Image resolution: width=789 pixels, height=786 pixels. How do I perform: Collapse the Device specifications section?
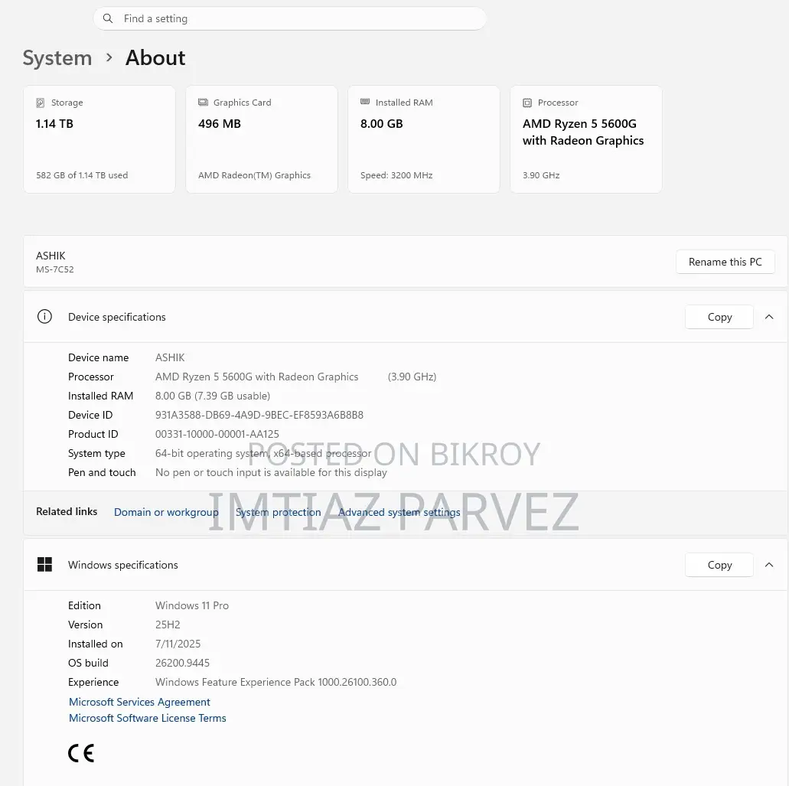click(x=769, y=317)
